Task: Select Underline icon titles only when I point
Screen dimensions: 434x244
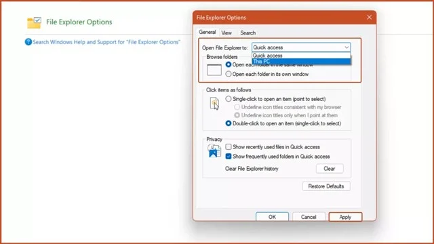Action: pyautogui.click(x=237, y=115)
